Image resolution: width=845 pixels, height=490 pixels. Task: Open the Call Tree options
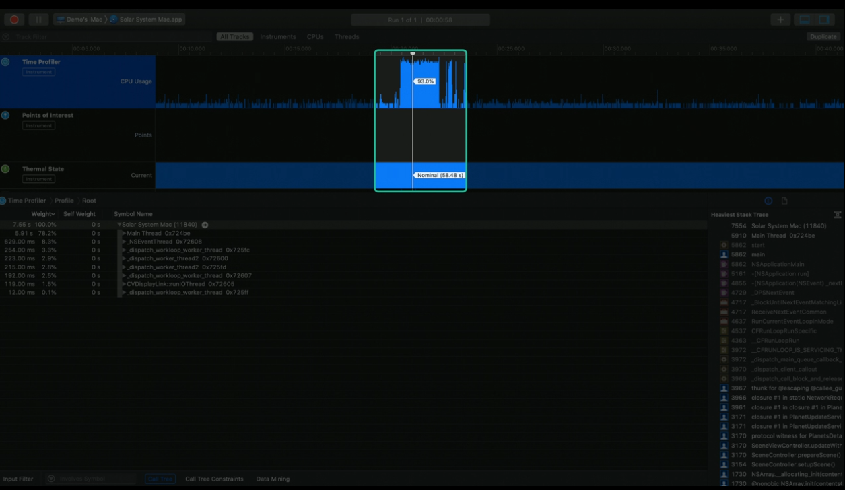pyautogui.click(x=160, y=479)
